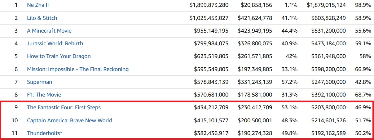Image resolution: width=374 pixels, height=140 pixels.
Task: Select foreign share 50.2% for Thunderbolts*
Action: click(x=363, y=133)
